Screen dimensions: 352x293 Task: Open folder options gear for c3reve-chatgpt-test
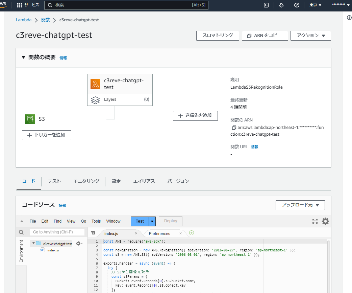(x=79, y=243)
